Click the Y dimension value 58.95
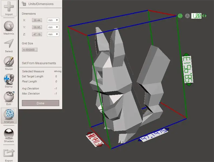This screenshot has height=162, width=214. pyautogui.click(x=37, y=27)
